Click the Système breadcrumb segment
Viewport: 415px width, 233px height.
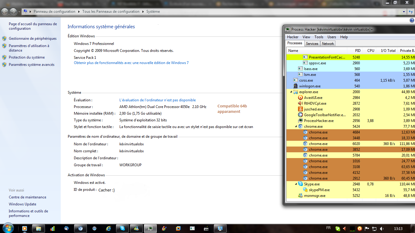[153, 12]
